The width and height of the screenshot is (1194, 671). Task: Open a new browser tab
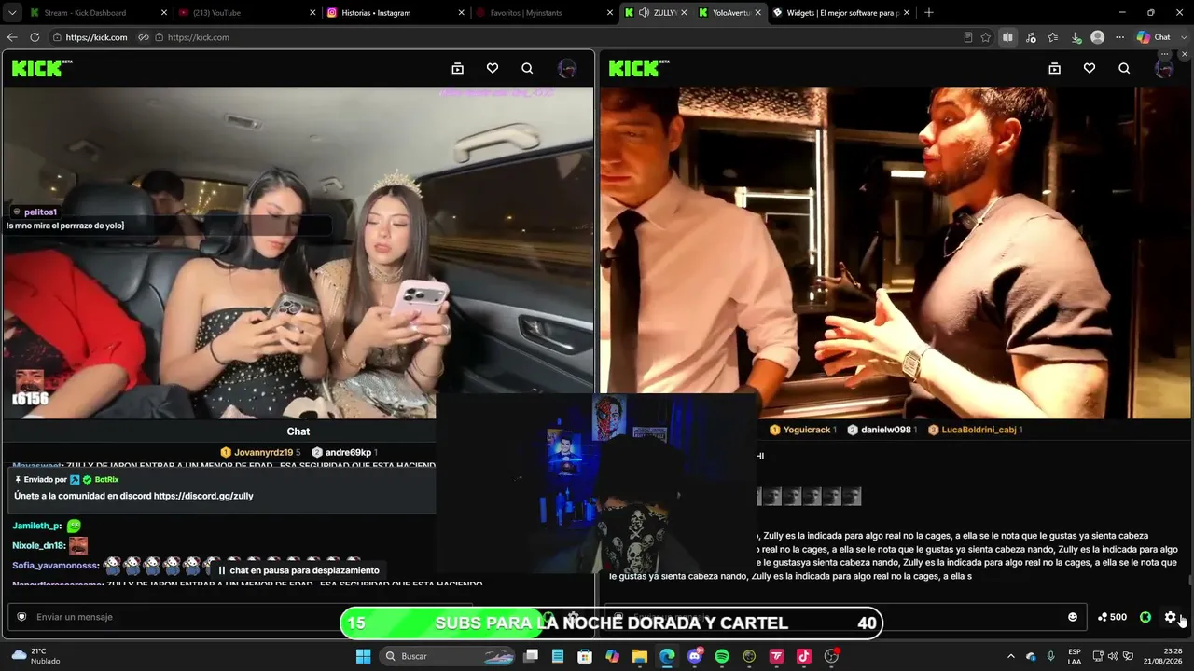[928, 13]
